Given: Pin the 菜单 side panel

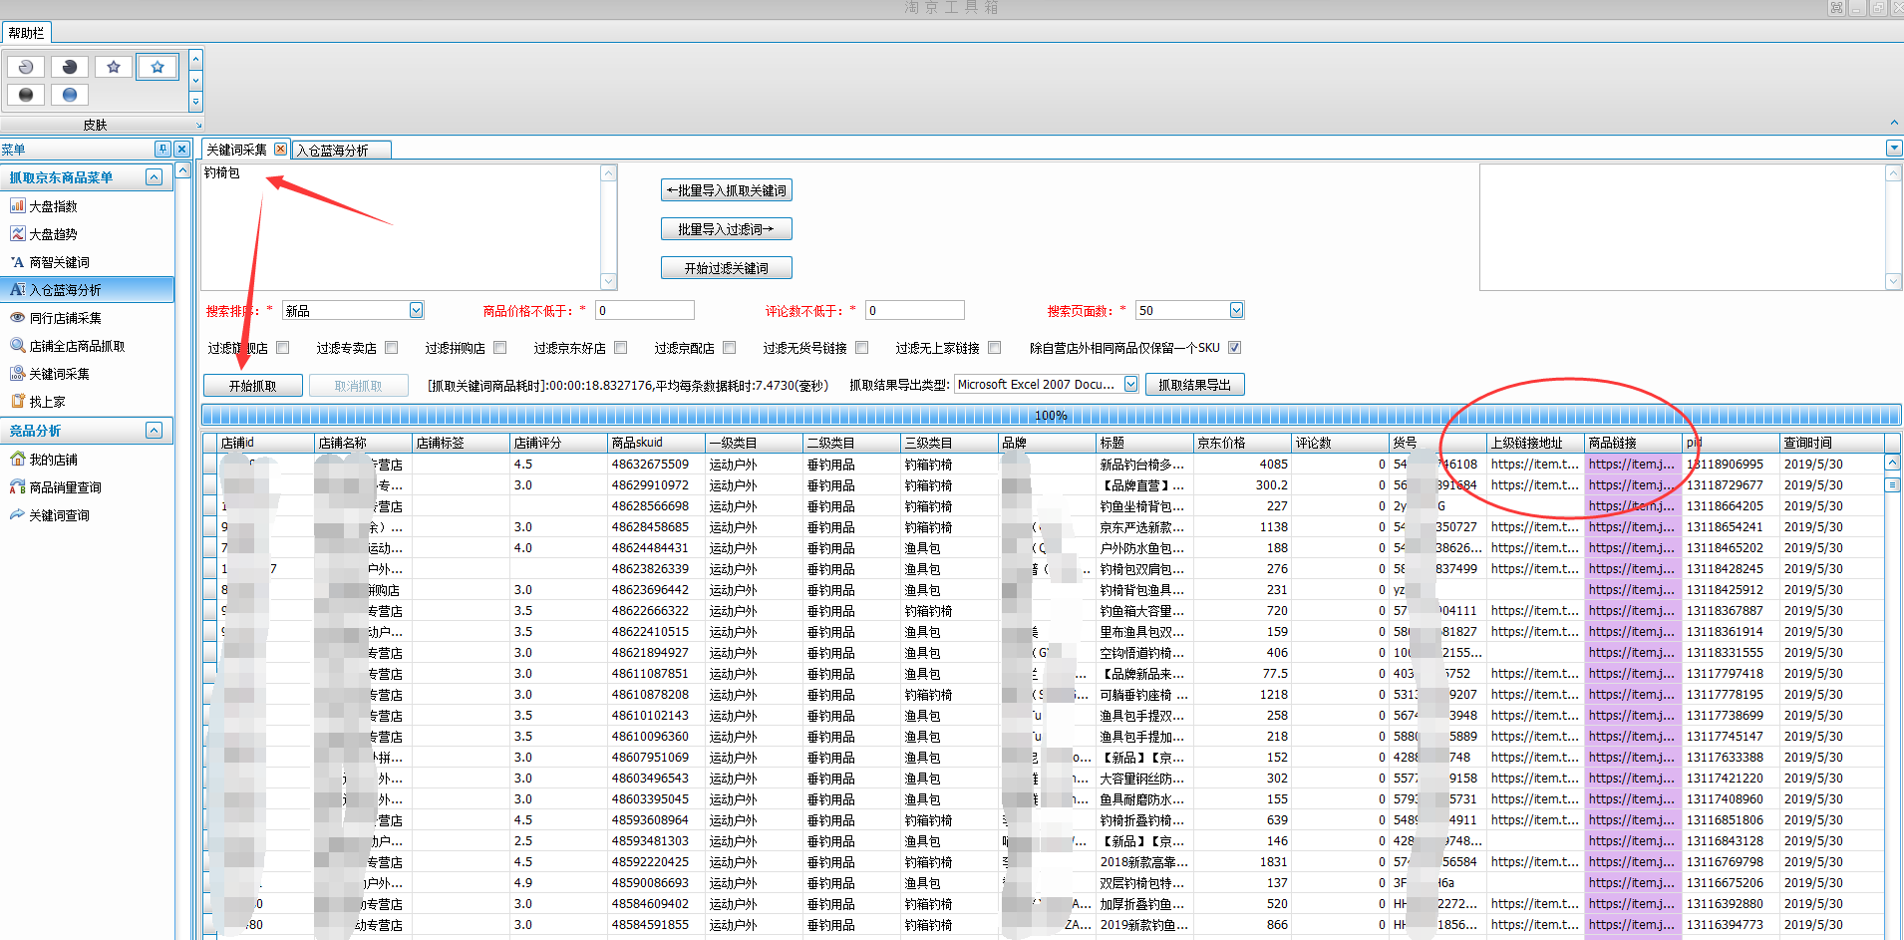Looking at the screenshot, I should [x=162, y=149].
